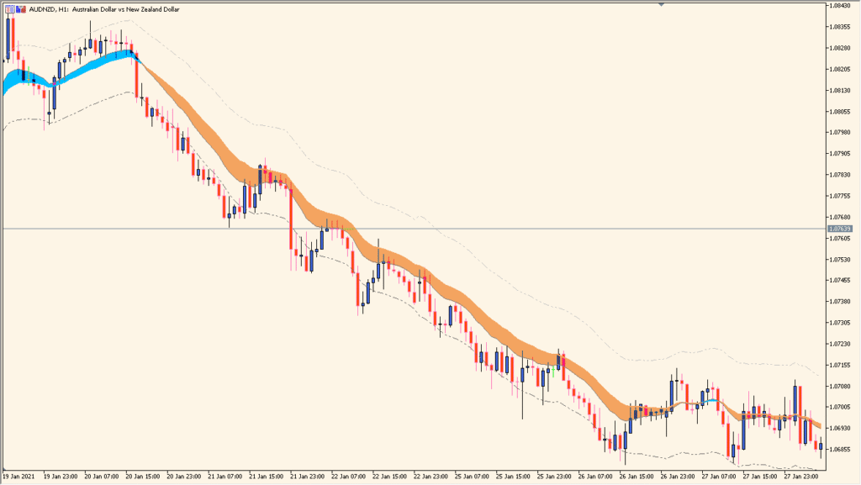The image size is (861, 485).
Task: Click the 1.07230 price scale label
Action: click(x=840, y=344)
